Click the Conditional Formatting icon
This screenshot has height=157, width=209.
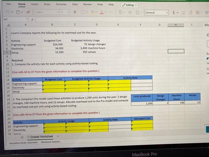coord(198,13)
